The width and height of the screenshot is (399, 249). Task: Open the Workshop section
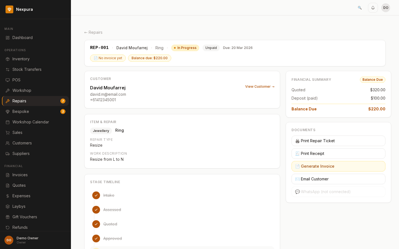(x=22, y=90)
